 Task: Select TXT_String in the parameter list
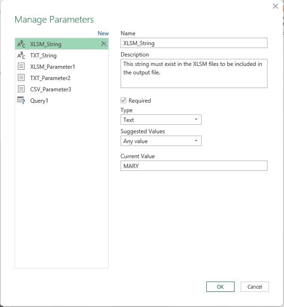pos(62,56)
